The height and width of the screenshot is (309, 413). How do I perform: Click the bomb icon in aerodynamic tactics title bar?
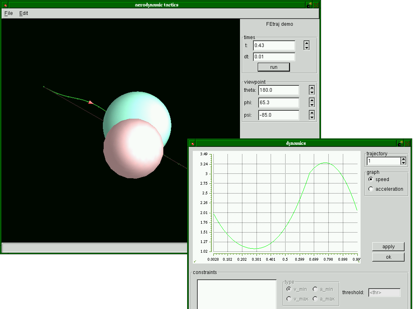coord(309,5)
